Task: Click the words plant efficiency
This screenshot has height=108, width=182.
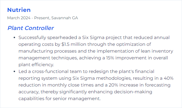Action: click(x=36, y=65)
